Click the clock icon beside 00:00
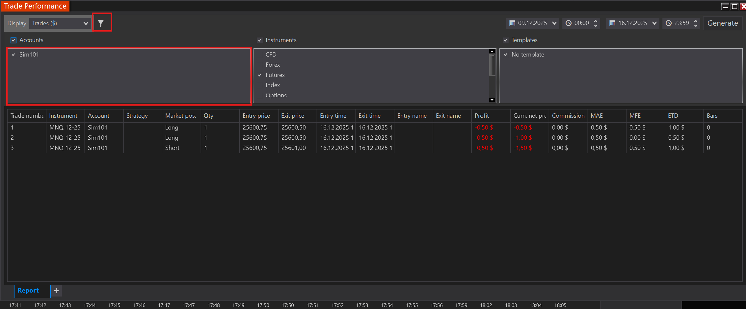The image size is (746, 309). (568, 23)
